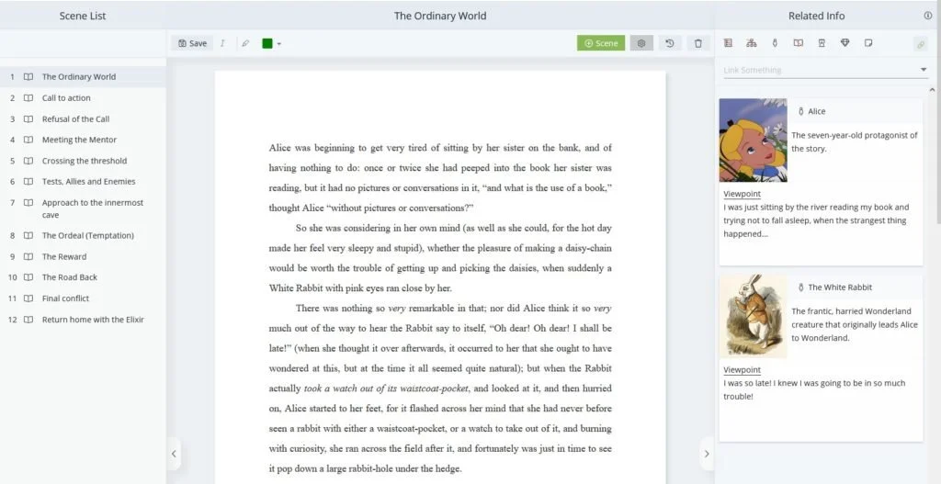
Task: Select scene The Ordeal (Temptation)
Action: [x=83, y=236]
